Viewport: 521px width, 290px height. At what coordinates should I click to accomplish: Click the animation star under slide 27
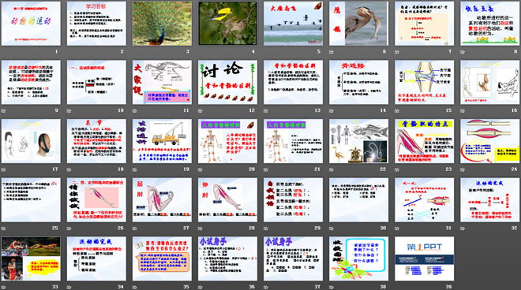click(x=134, y=229)
